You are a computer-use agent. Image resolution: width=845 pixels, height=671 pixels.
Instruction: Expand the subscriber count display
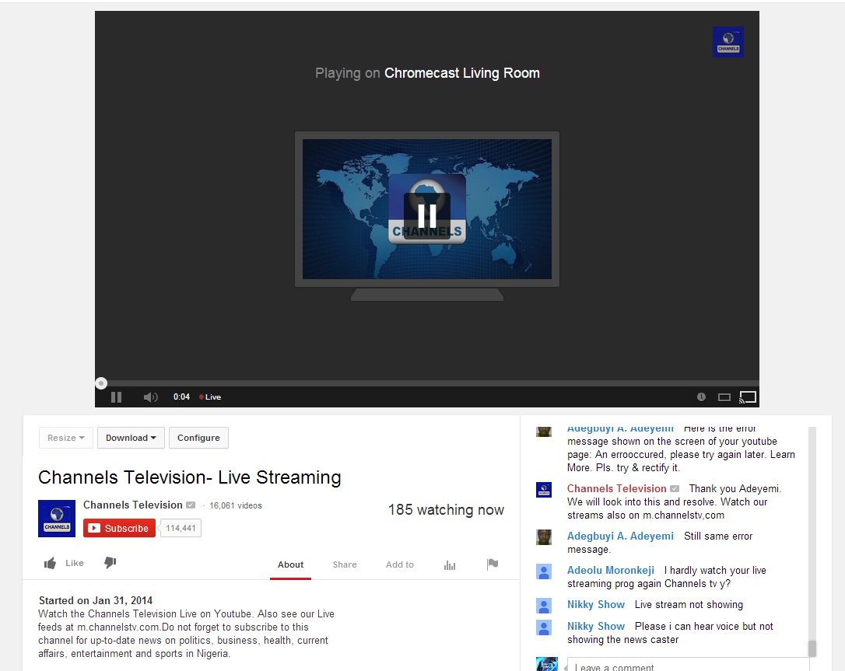180,527
